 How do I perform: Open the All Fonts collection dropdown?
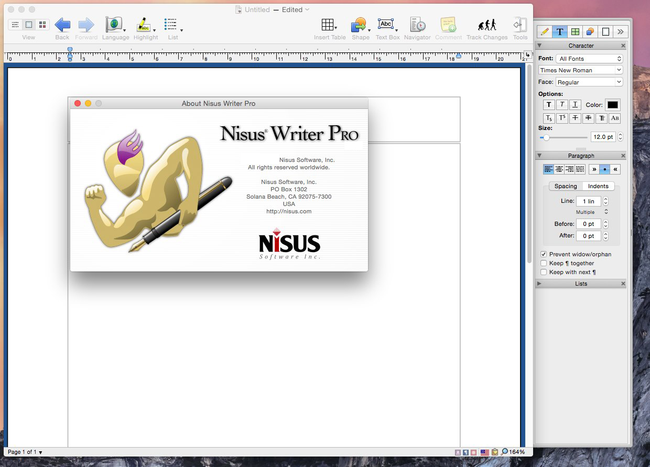pos(589,59)
